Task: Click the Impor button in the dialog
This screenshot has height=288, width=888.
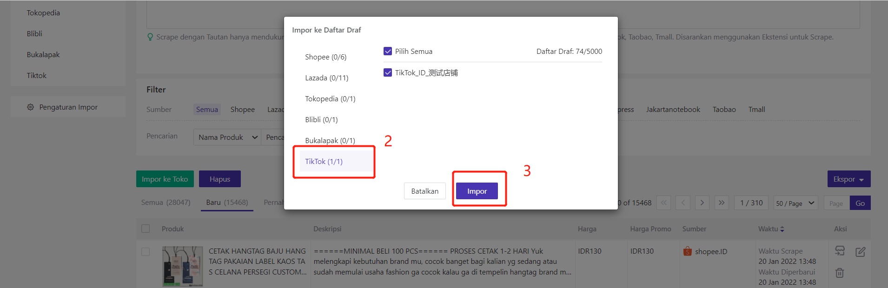Action: [x=477, y=191]
